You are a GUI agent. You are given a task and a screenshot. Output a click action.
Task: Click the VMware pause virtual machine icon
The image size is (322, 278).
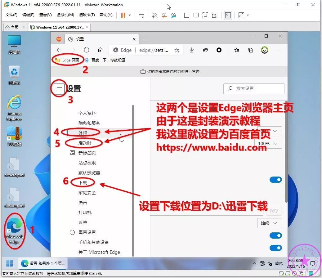click(x=123, y=15)
